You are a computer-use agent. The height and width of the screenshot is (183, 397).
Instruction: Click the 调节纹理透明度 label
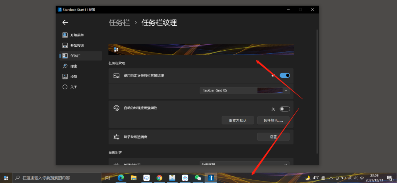click(135, 137)
